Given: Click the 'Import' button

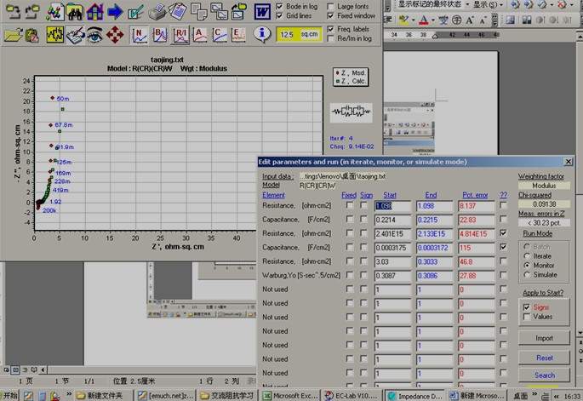Looking at the screenshot, I should 544,338.
